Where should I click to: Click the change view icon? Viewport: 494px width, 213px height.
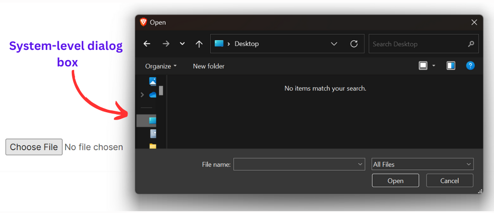(x=423, y=66)
